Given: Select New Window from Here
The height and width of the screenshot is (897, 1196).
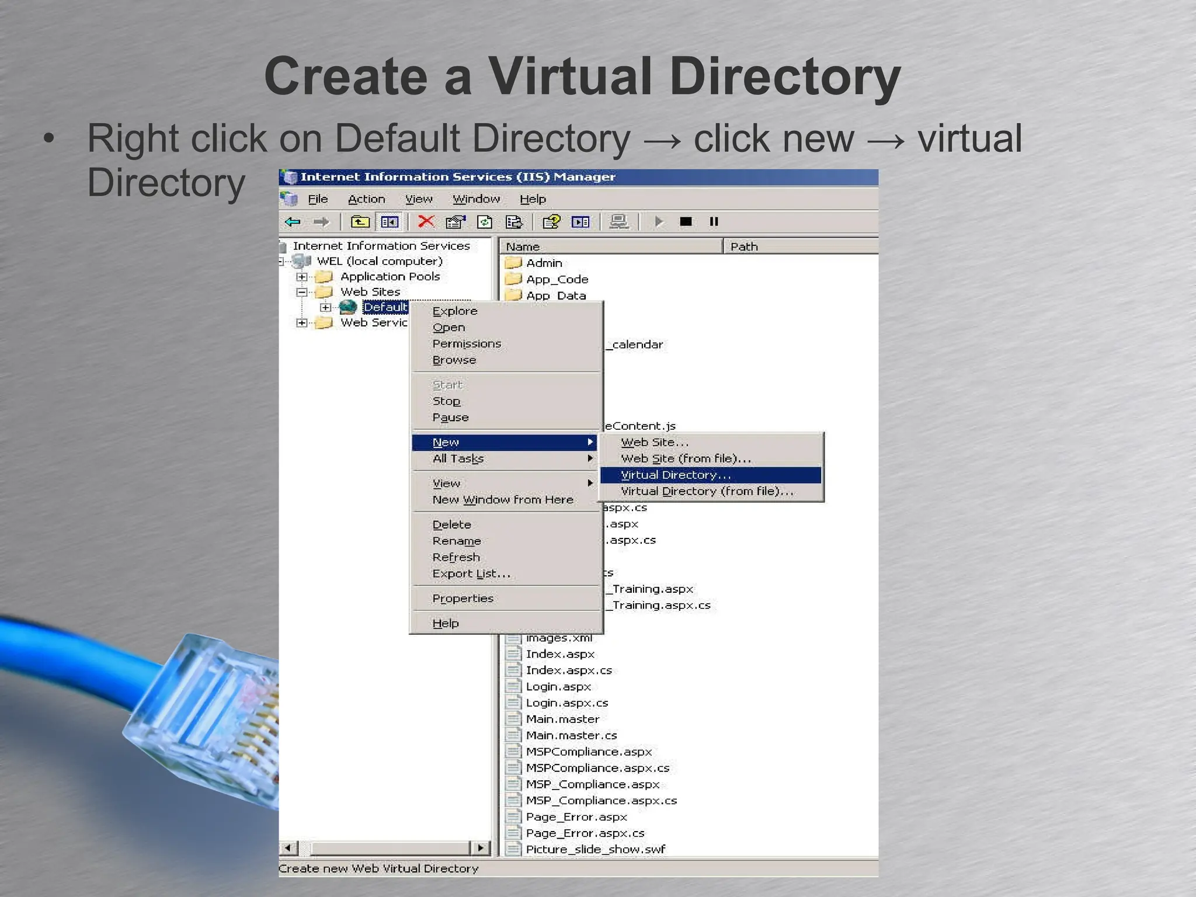Looking at the screenshot, I should (x=506, y=499).
